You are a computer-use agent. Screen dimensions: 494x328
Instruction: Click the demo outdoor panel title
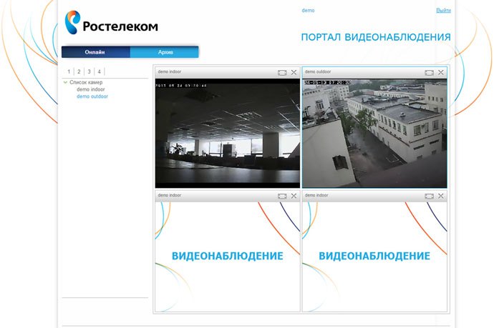[x=318, y=71]
